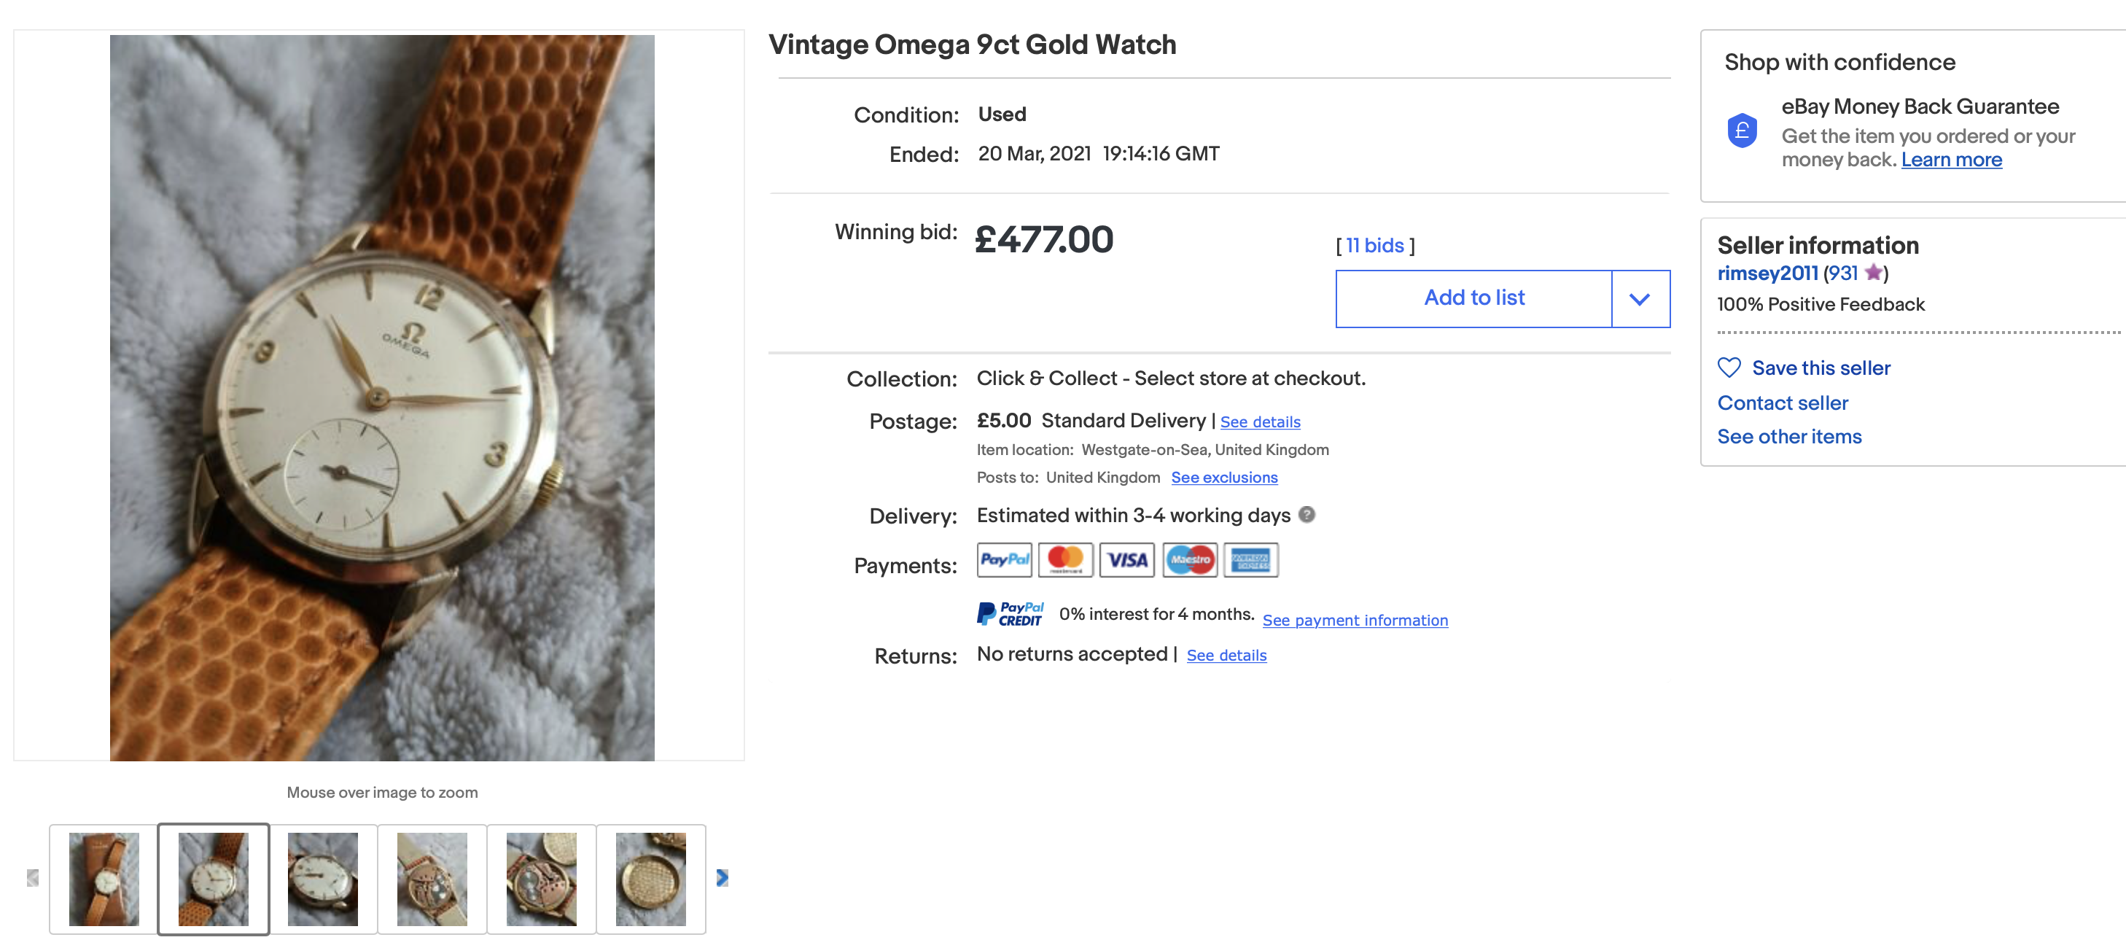Click the VISA payment icon
Image resolution: width=2126 pixels, height=948 pixels.
point(1126,560)
